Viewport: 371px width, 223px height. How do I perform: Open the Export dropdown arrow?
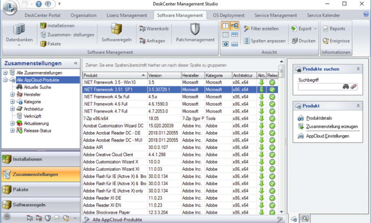tap(315, 29)
